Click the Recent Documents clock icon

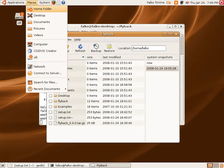[x=30, y=89]
